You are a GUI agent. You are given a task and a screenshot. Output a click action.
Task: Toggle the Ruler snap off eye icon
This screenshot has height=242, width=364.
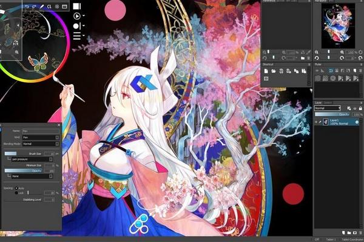pyautogui.click(x=317, y=71)
